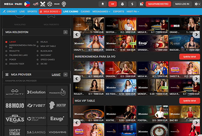
Task: Open the DISCO B... Evolution game thumbnail
Action: (x=120, y=43)
